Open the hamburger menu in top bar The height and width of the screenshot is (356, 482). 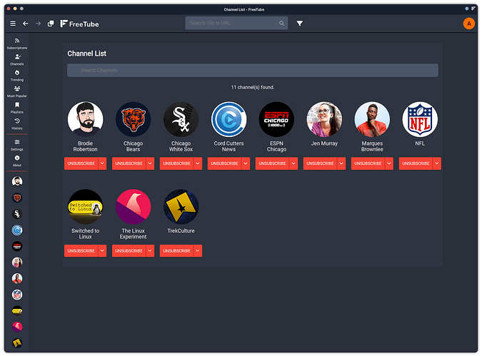tap(12, 24)
